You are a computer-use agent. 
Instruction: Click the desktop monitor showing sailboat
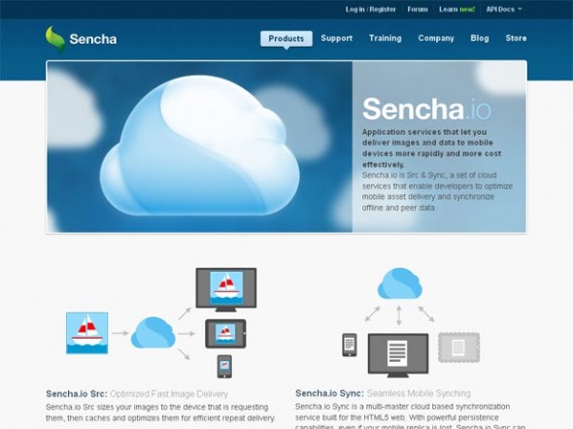[x=226, y=290]
